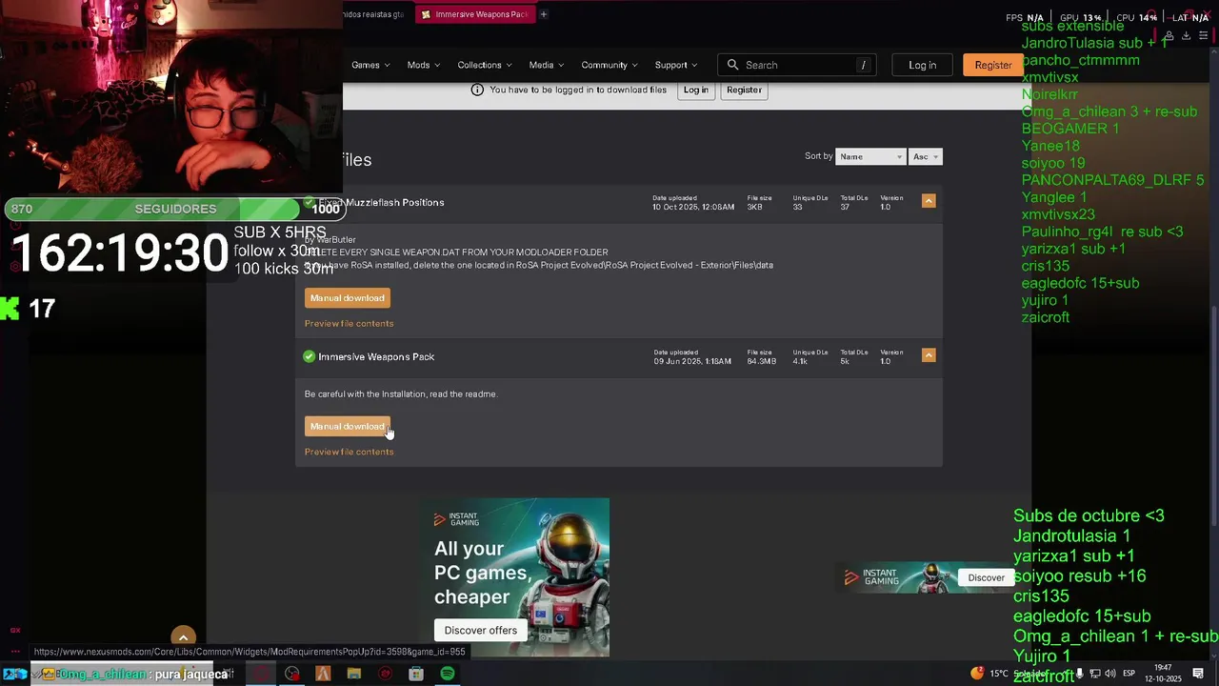The image size is (1219, 686).
Task: Open the Asc sort order dropdown
Action: 926,156
